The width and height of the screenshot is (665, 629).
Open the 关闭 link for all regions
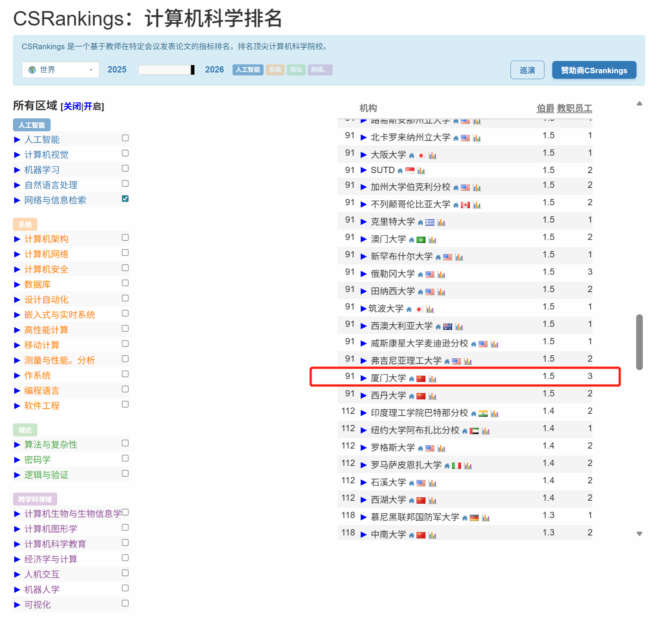72,106
